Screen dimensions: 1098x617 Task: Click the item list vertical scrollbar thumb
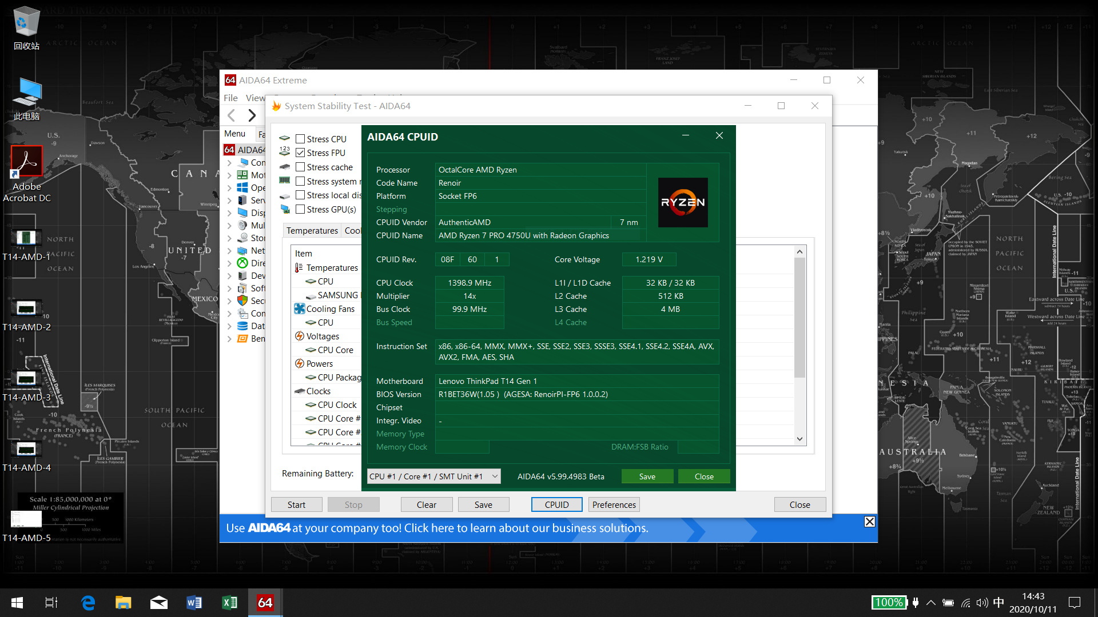click(799, 318)
